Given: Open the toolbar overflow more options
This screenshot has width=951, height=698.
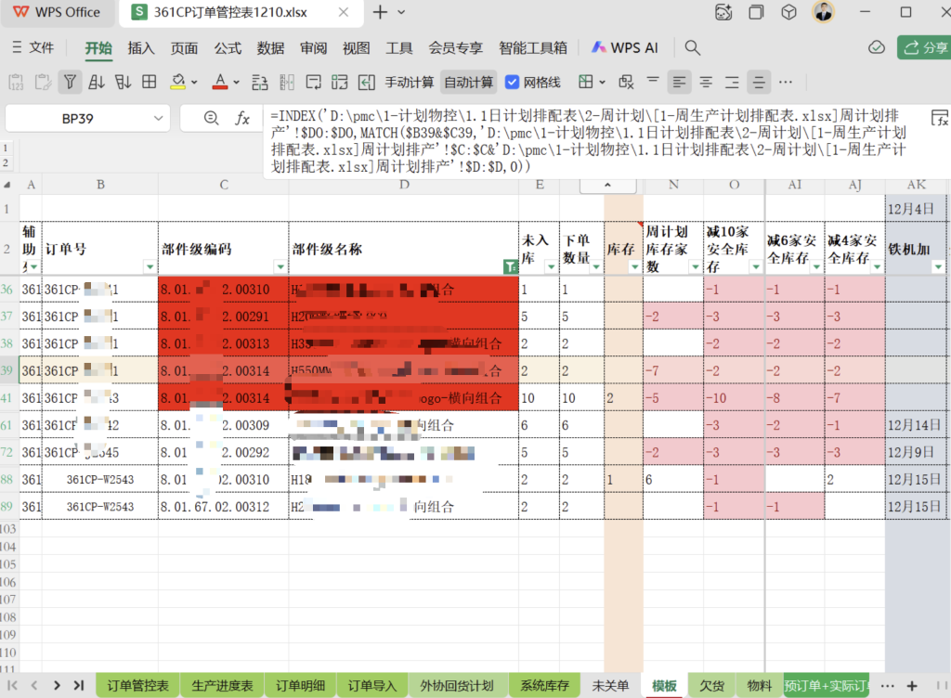Looking at the screenshot, I should tap(786, 82).
